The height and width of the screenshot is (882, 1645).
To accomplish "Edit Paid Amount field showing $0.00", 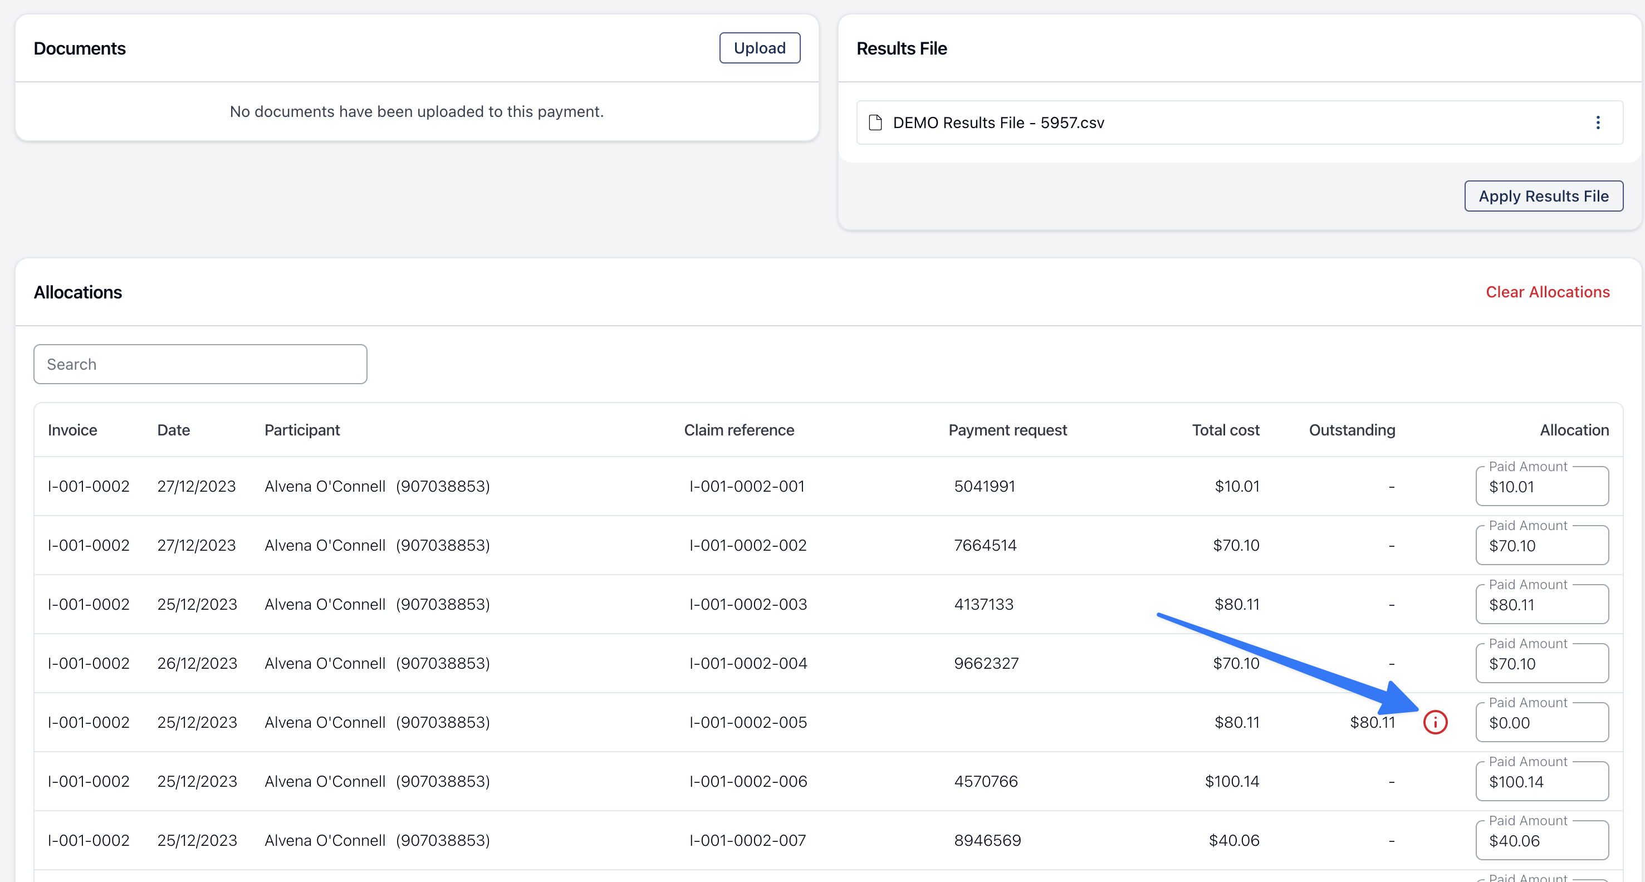I will point(1541,723).
